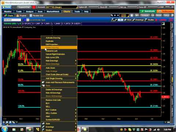
Task: Click the taskbar clock
Action: click(x=167, y=129)
